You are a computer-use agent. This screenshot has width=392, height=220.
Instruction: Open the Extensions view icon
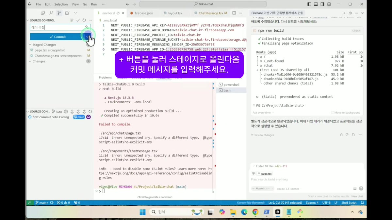click(x=67, y=13)
